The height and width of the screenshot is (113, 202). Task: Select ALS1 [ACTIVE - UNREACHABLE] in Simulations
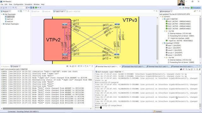coord(178,21)
